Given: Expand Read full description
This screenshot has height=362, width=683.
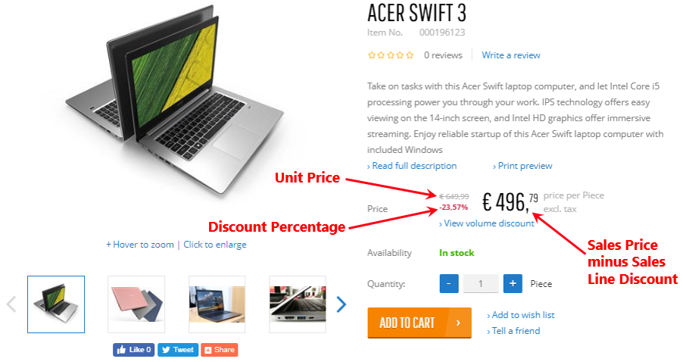Looking at the screenshot, I should 412,166.
